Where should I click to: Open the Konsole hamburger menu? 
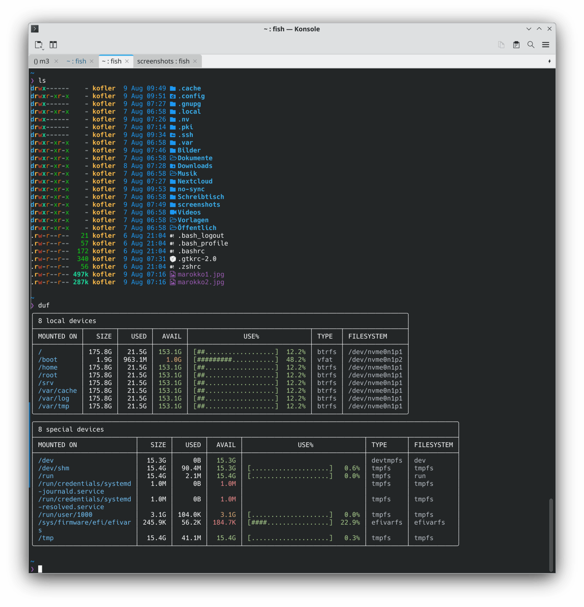[545, 44]
